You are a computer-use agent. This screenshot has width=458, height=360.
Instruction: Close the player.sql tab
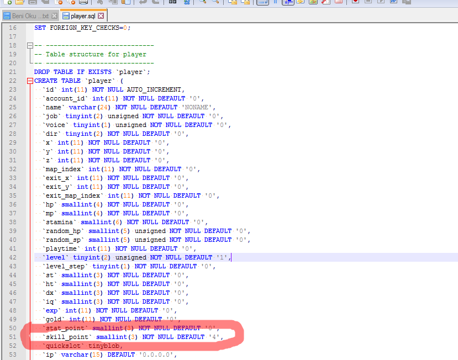[x=101, y=16]
